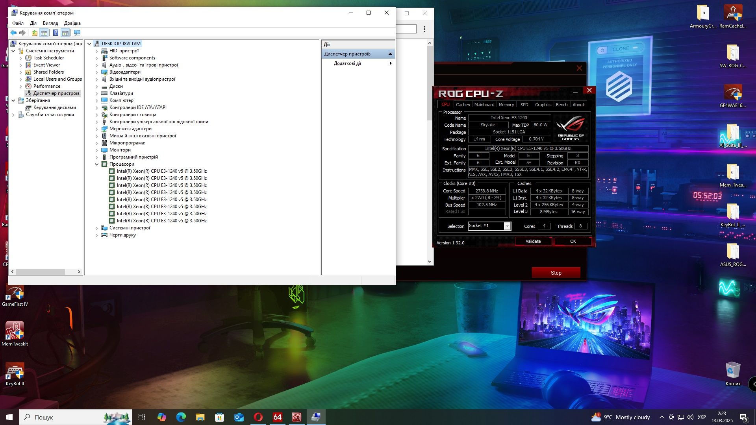The height and width of the screenshot is (425, 756).
Task: Expand Черги друку category
Action: click(97, 235)
